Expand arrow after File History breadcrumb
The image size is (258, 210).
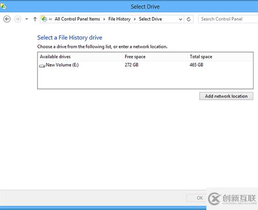click(x=135, y=19)
